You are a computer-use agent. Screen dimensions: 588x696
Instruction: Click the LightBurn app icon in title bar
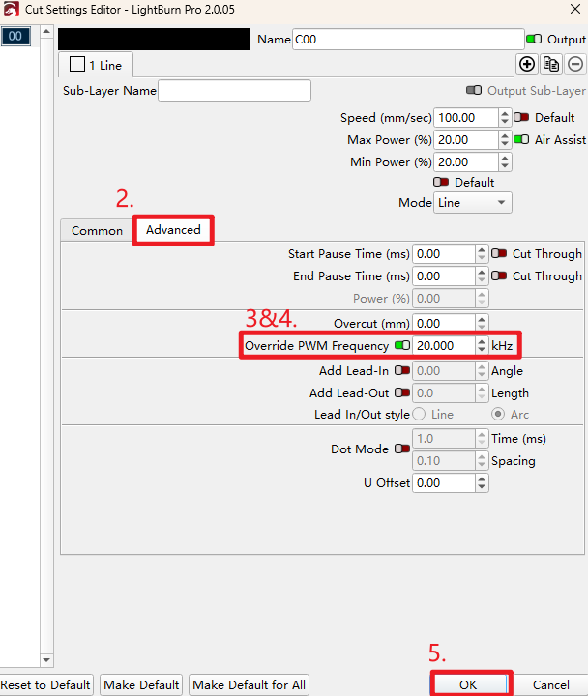click(10, 10)
